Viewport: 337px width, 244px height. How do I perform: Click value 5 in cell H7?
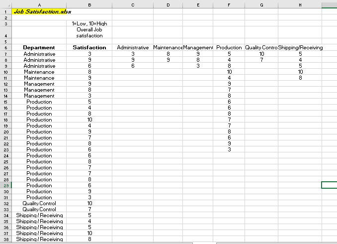[x=300, y=54]
